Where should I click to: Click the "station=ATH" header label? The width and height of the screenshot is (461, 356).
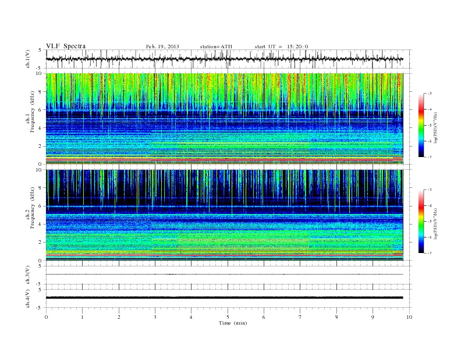[x=216, y=47]
